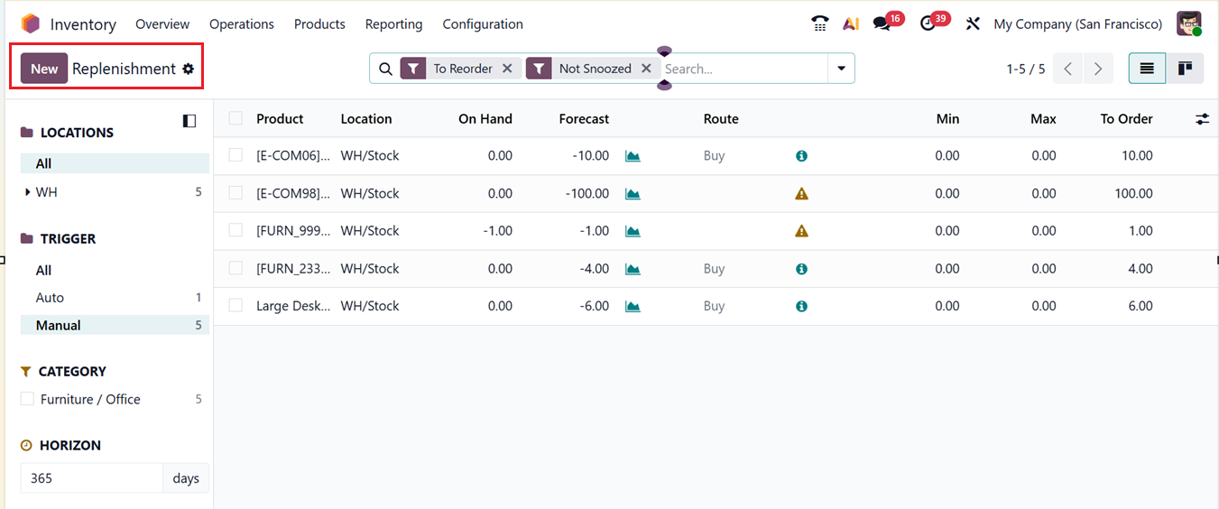Open messages with 16 badge
1219x509 pixels.
tap(882, 24)
